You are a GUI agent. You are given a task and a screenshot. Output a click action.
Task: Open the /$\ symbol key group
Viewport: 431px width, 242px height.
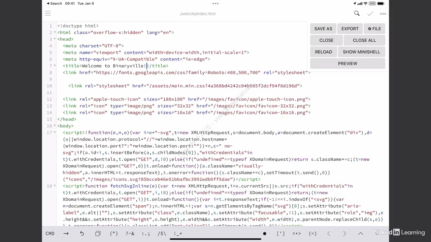(162, 234)
